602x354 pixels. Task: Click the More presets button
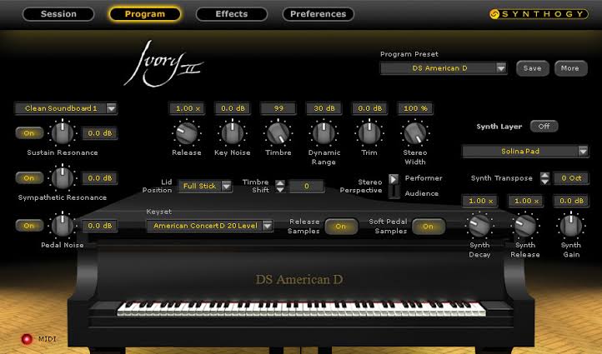pos(570,68)
